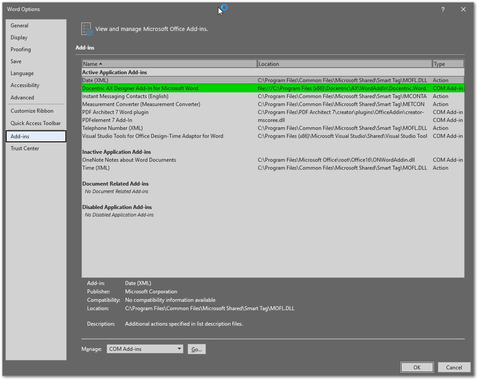
Task: Sort add-ins by Type column
Action: coord(448,64)
